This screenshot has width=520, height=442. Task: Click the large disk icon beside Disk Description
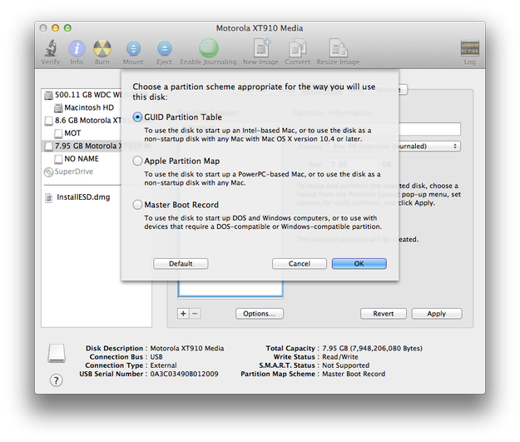[x=57, y=353]
